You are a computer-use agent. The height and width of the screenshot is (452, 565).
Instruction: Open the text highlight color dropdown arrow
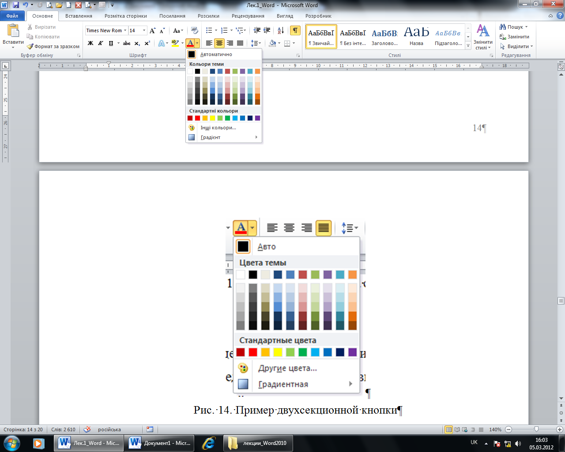pos(182,43)
